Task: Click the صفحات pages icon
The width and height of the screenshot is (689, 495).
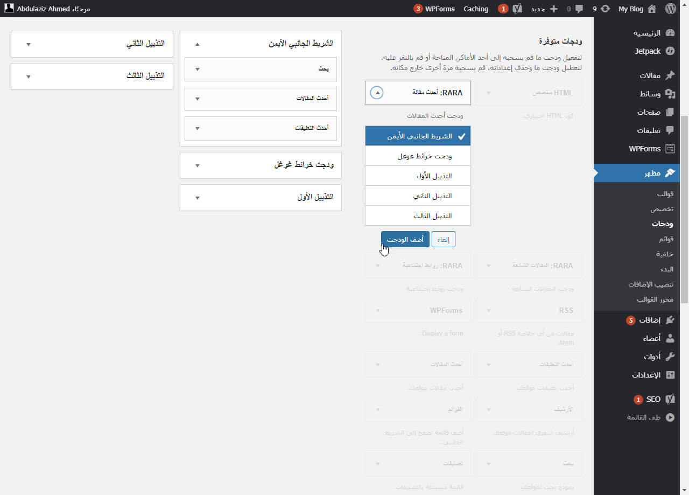Action: 670,112
